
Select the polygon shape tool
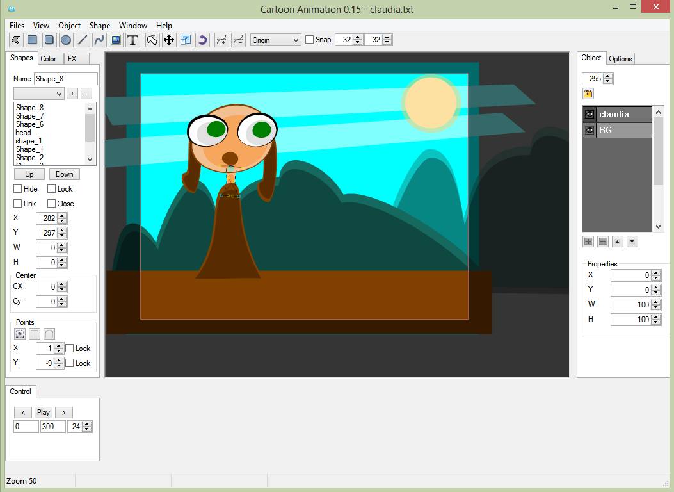tap(16, 40)
